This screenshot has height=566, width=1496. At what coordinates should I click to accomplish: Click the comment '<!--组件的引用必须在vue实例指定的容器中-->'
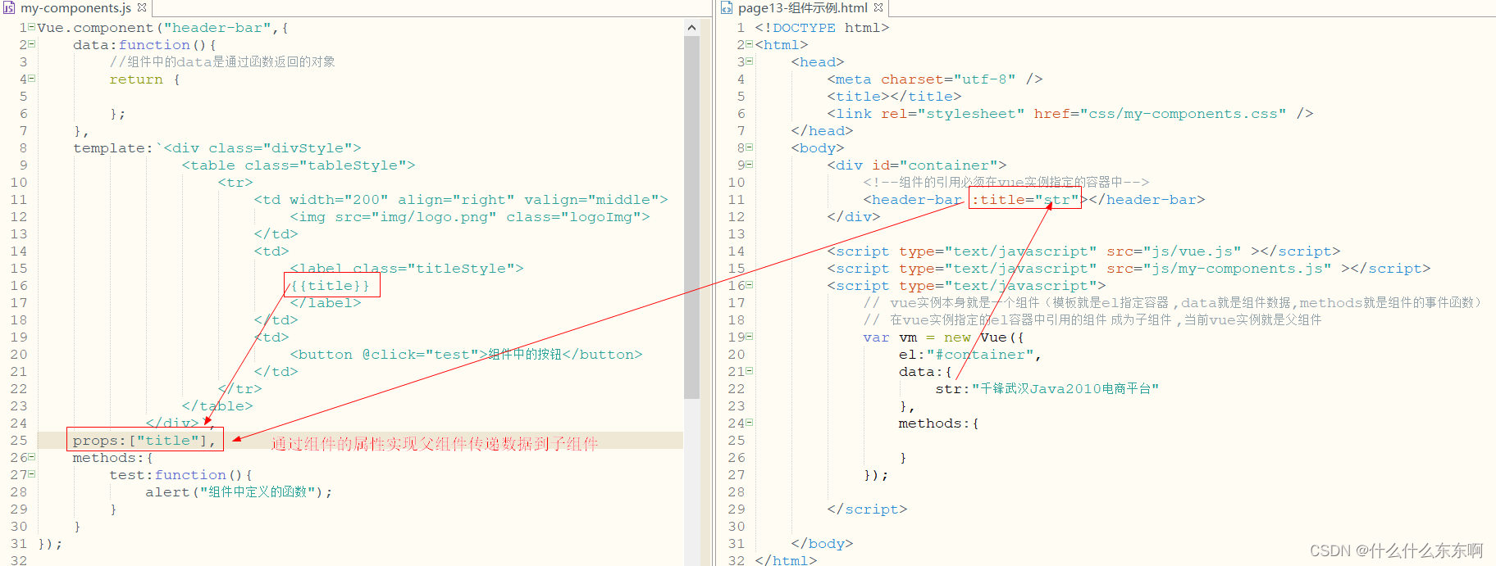point(1006,183)
